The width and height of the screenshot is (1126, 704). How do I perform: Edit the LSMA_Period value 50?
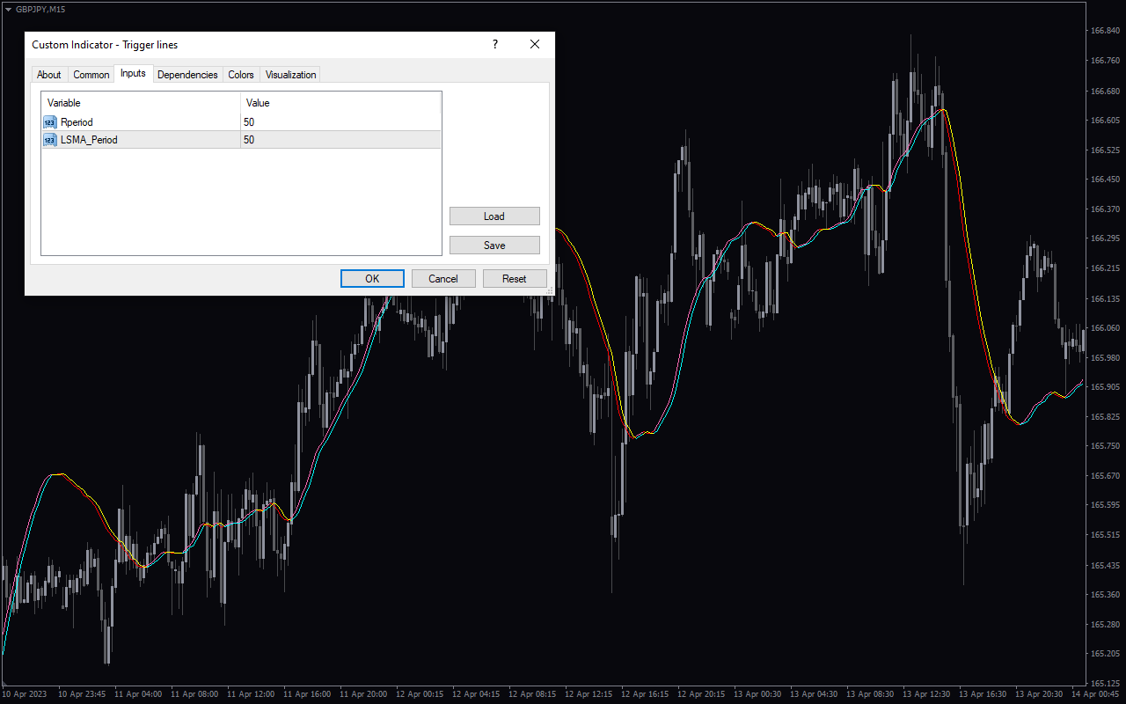point(340,140)
